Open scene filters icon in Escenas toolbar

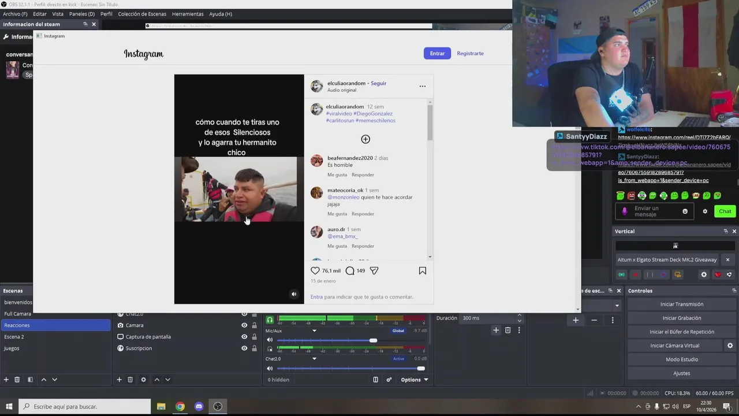point(30,380)
